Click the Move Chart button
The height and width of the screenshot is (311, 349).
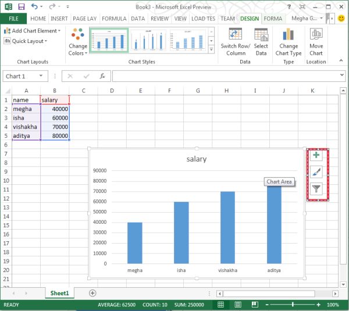316,41
